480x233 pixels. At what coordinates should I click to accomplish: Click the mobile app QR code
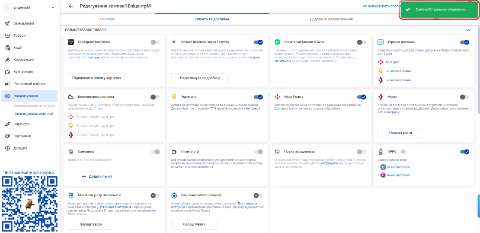click(30, 204)
